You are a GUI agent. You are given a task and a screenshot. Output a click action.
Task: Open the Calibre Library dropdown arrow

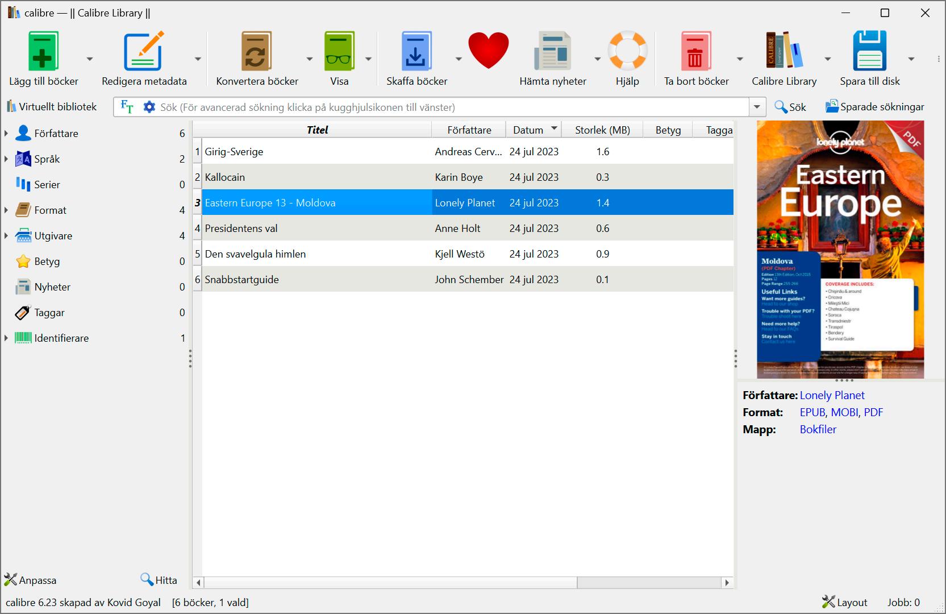tap(828, 59)
